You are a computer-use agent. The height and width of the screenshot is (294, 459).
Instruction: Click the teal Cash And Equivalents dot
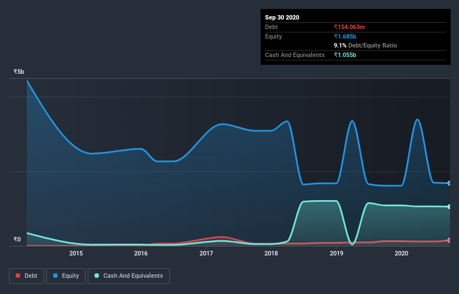click(x=97, y=276)
